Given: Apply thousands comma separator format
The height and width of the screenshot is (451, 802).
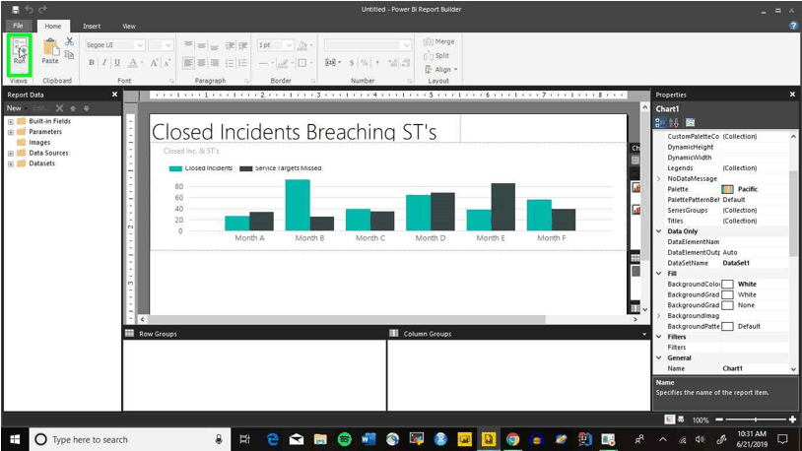Looking at the screenshot, I should (377, 63).
